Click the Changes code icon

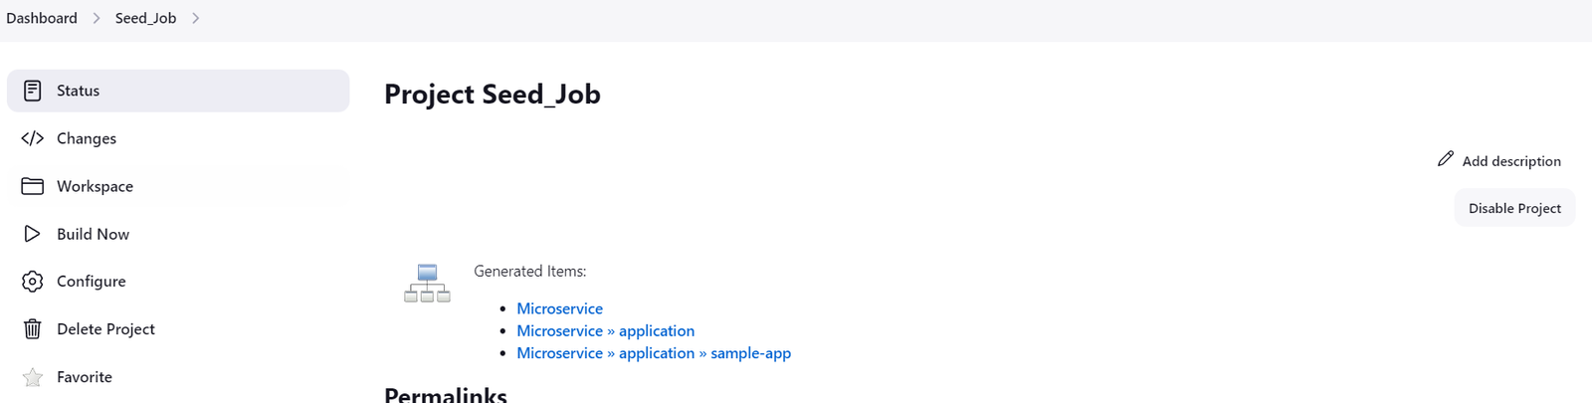[32, 138]
